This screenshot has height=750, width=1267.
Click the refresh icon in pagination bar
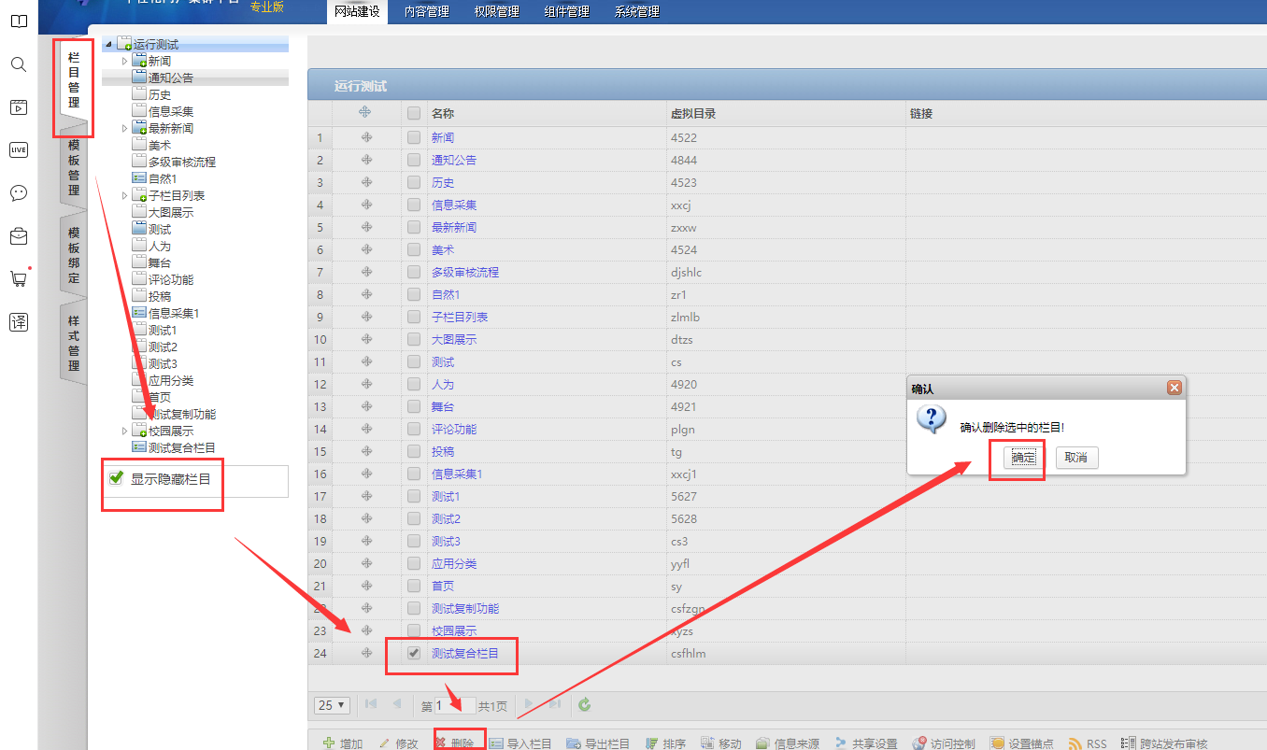(584, 705)
